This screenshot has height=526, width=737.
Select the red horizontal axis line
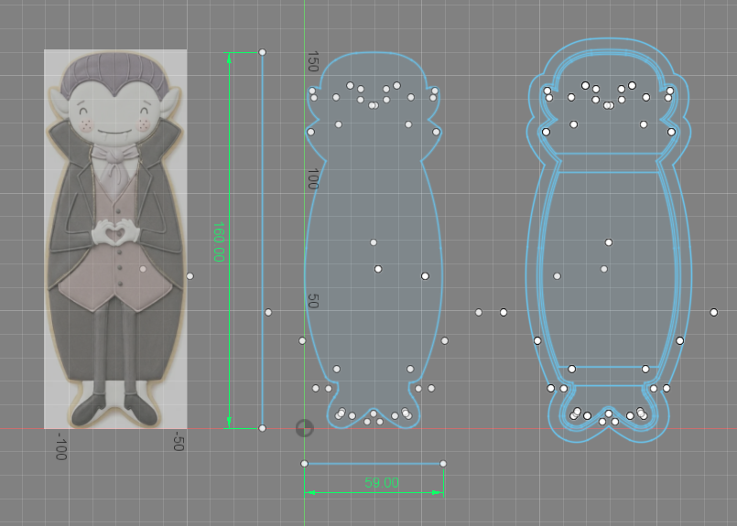pyautogui.click(x=368, y=428)
